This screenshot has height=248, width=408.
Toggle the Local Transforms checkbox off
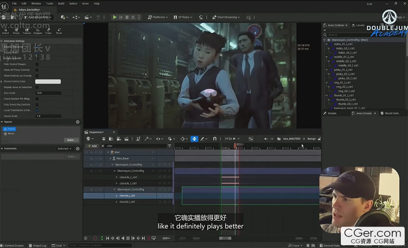tap(37, 110)
